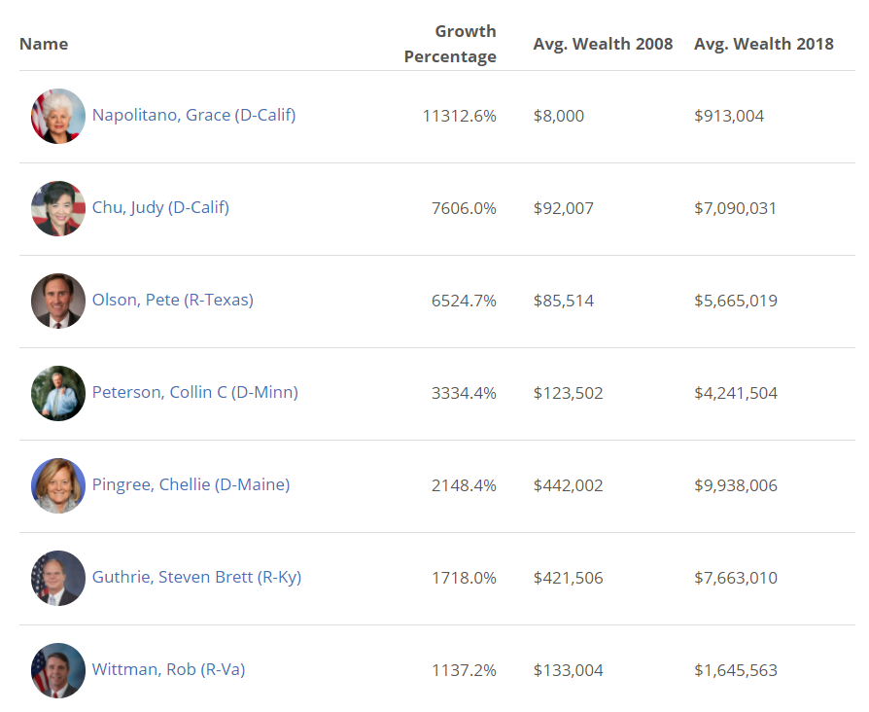The image size is (869, 712).
Task: Open Olson, Pete (R-Texas) link
Action: [x=172, y=300]
